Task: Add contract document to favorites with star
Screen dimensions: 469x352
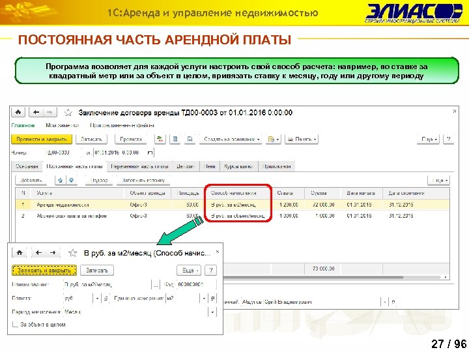Action: [x=68, y=113]
